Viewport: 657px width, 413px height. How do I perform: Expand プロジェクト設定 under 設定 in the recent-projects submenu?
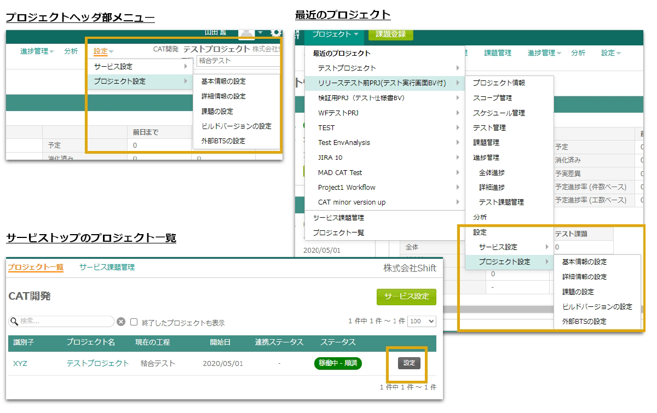click(x=509, y=262)
